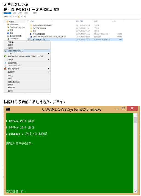Click the Baidu cloud upload icon

click(5, 63)
